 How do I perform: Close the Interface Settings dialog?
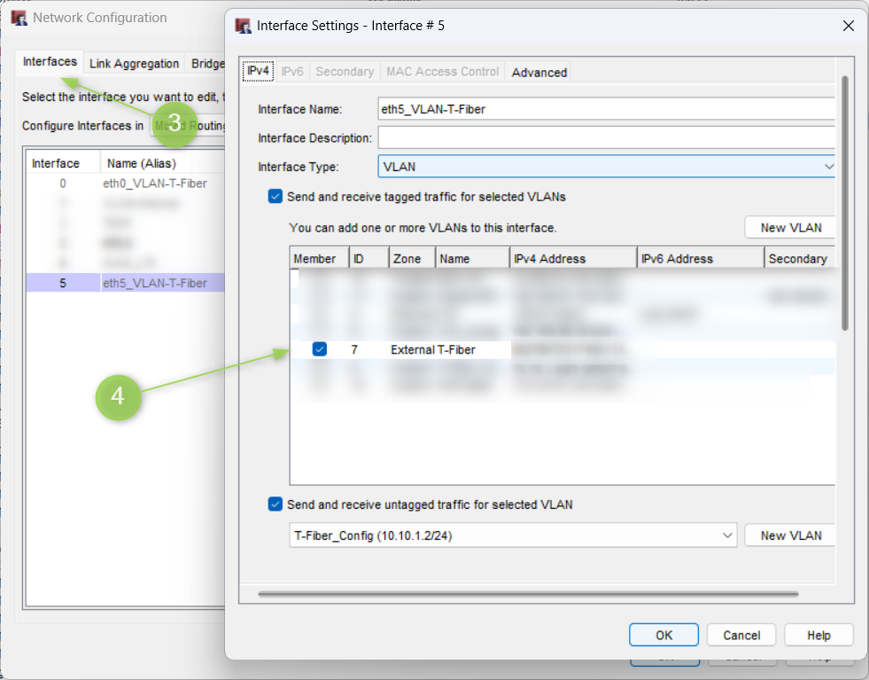click(848, 26)
